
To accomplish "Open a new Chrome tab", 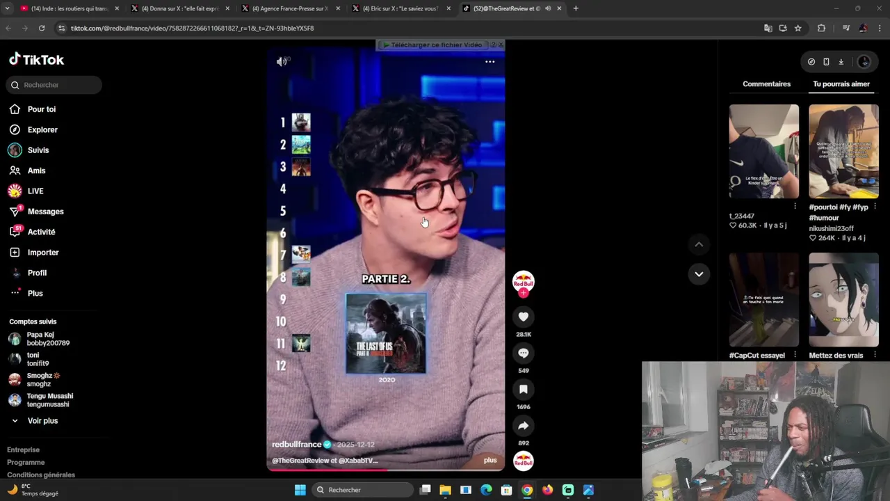I will [x=576, y=8].
